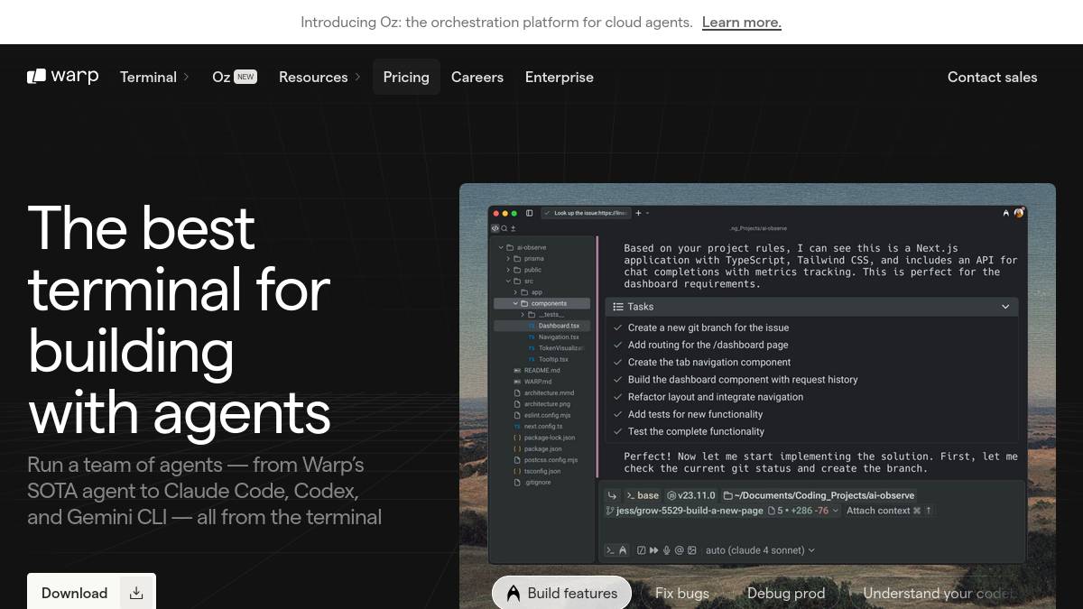Collapse the components folder in file tree
This screenshot has width=1083, height=609.
(515, 304)
